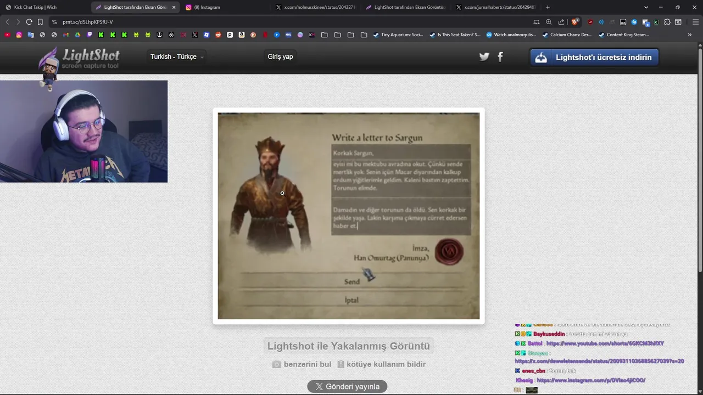Open the tab search dropdown arrow
Screen dimensions: 703x395
click(646, 7)
